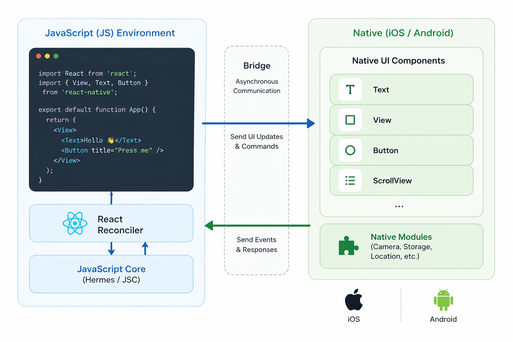Click the 'iOS' label under Apple logo
The image size is (513, 342).
(354, 319)
